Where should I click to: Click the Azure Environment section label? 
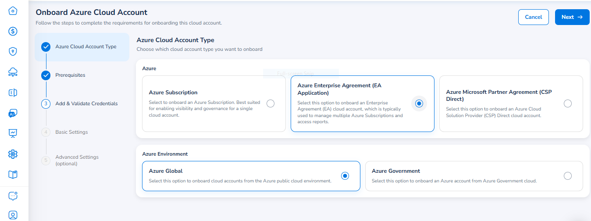coord(165,154)
